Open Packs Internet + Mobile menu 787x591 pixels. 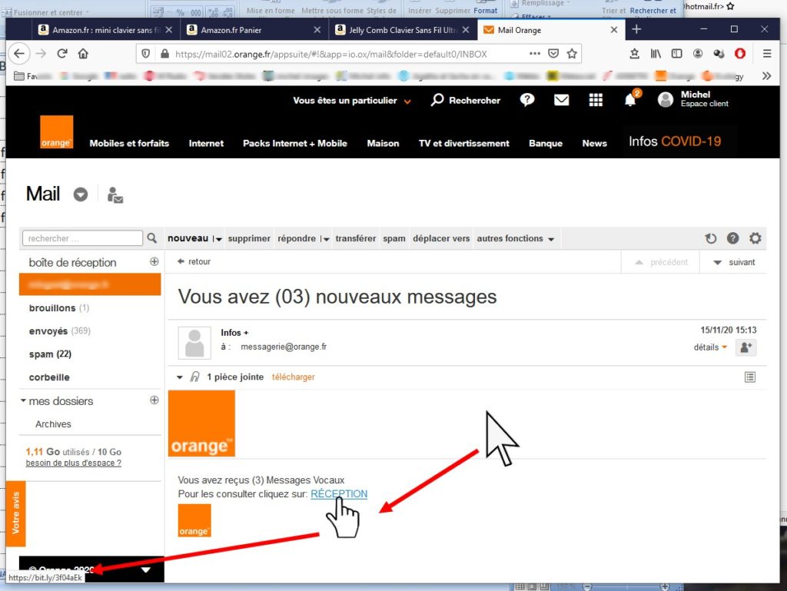coord(295,144)
